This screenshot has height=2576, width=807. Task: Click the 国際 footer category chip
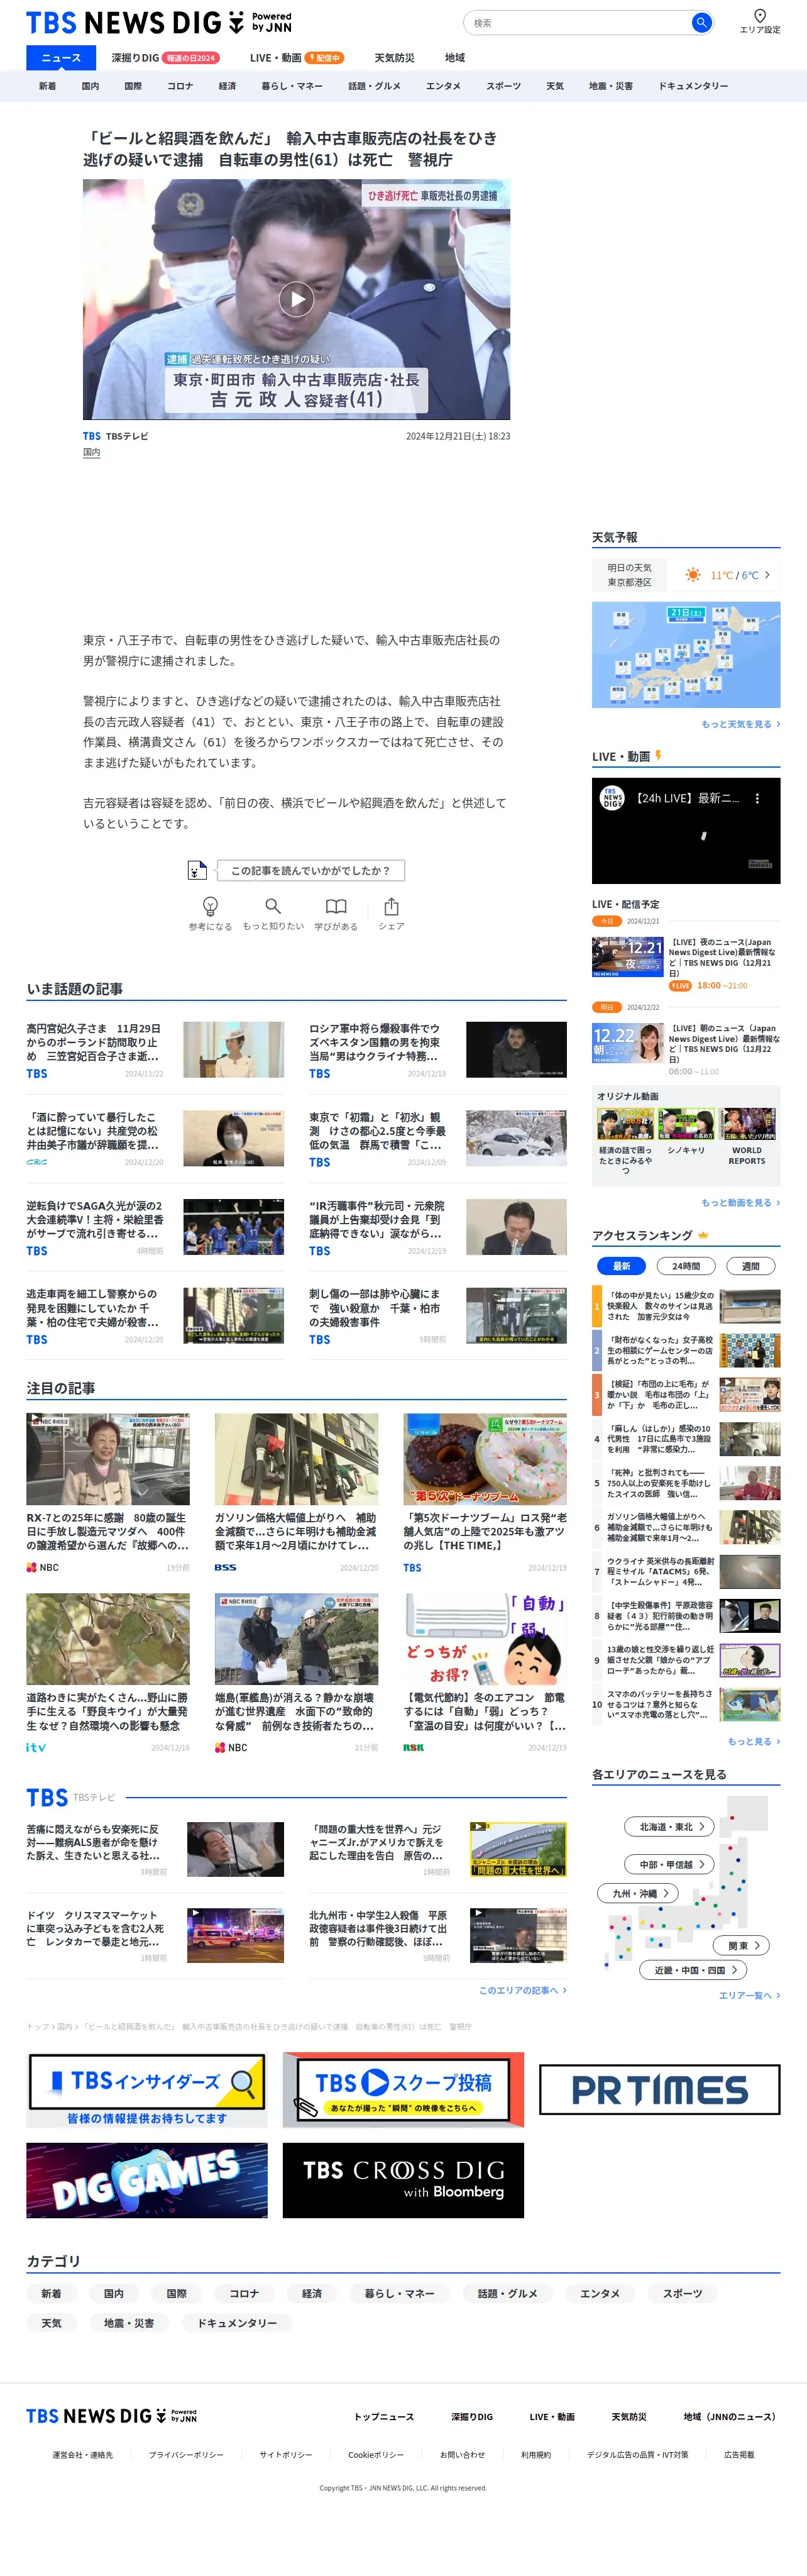[x=177, y=2293]
